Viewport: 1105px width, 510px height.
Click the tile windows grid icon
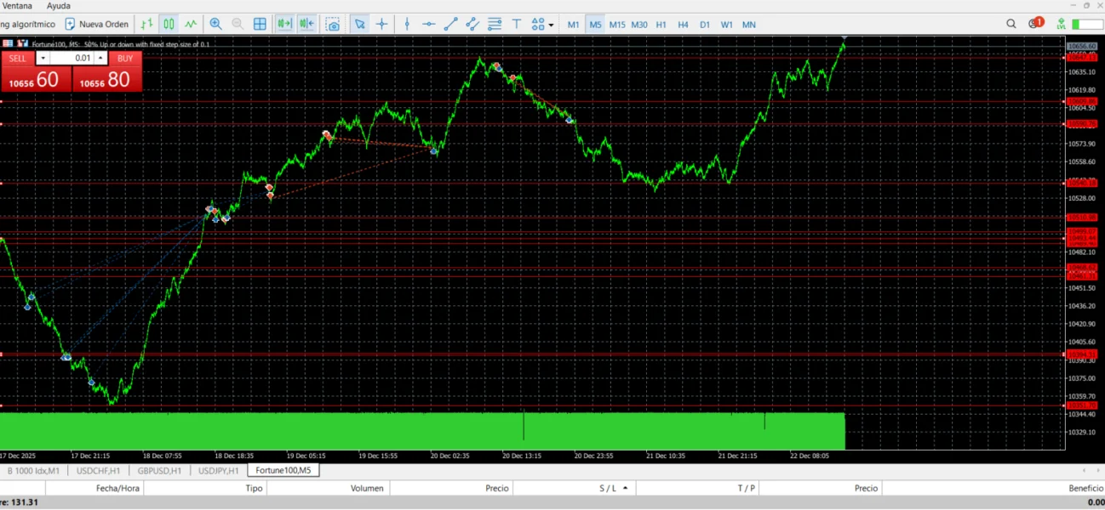click(260, 25)
